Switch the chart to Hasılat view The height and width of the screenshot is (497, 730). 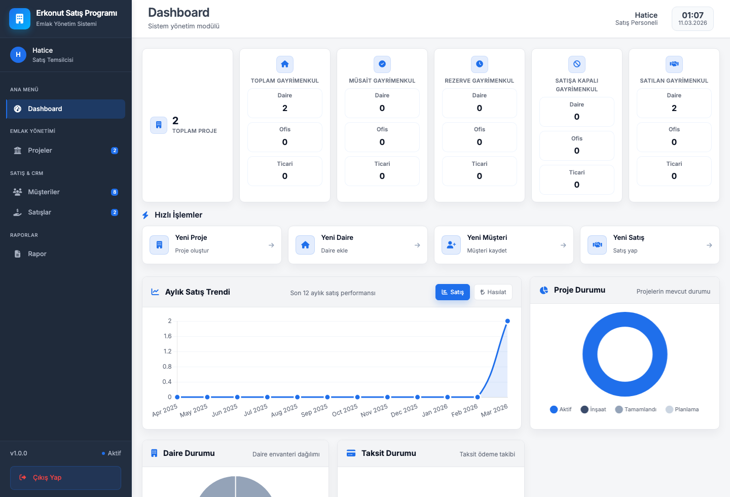coord(493,292)
